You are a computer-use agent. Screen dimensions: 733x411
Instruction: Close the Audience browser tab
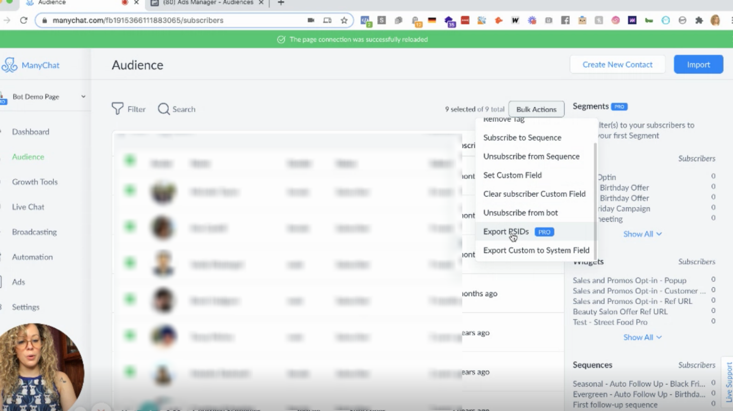click(x=136, y=3)
